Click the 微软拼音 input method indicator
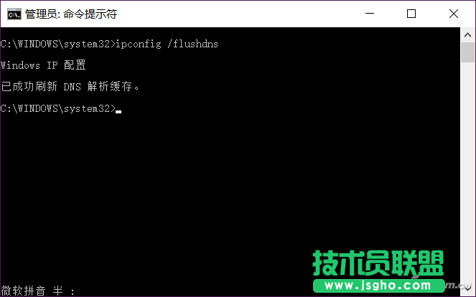Image resolution: width=476 pixels, height=297 pixels. pyautogui.click(x=24, y=291)
